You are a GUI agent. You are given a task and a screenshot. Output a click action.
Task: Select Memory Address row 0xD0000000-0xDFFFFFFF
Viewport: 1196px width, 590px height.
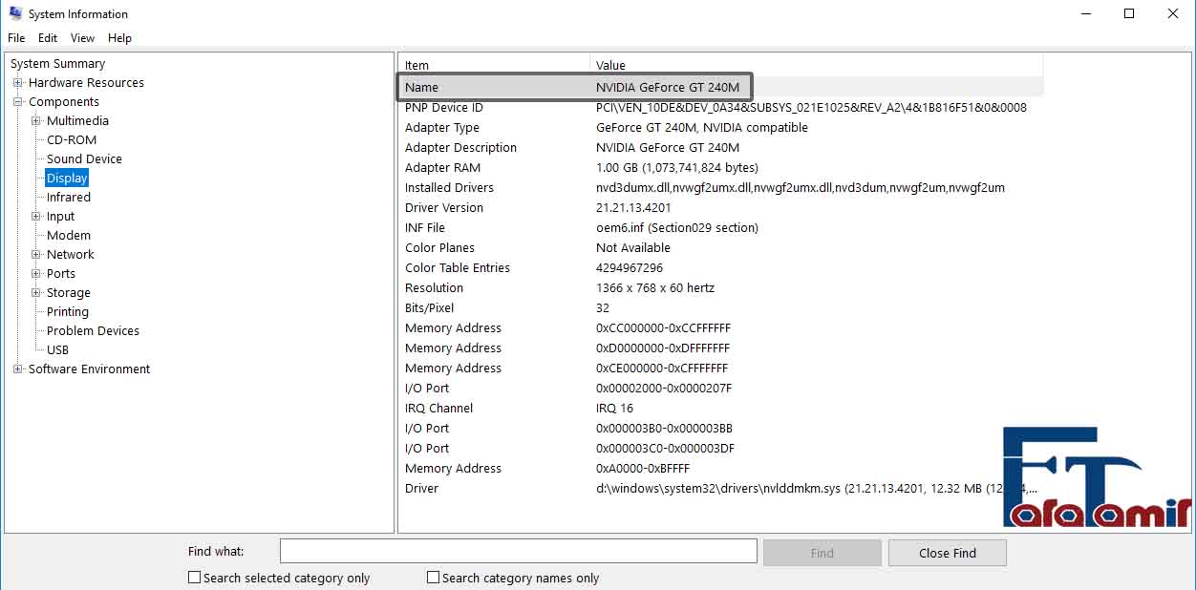(721, 348)
